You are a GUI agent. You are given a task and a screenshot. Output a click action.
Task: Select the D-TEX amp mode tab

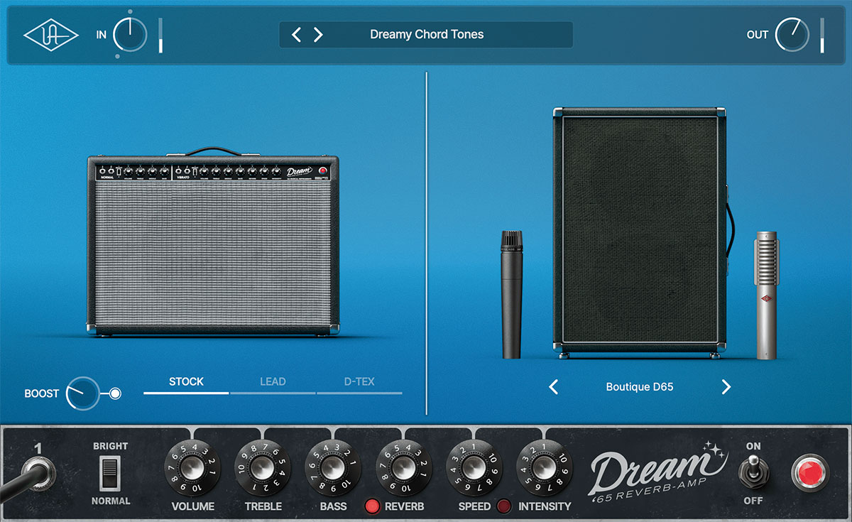point(359,382)
